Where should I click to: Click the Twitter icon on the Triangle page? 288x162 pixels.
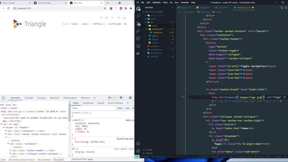(107, 18)
